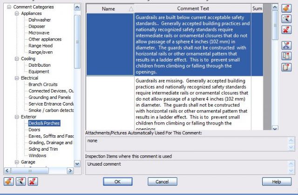The height and width of the screenshot is (195, 298).
Task: Collapse the Electrical category node
Action: (x=17, y=78)
